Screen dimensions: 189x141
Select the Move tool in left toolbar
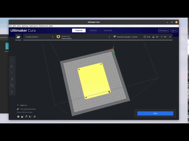click(x=12, y=59)
